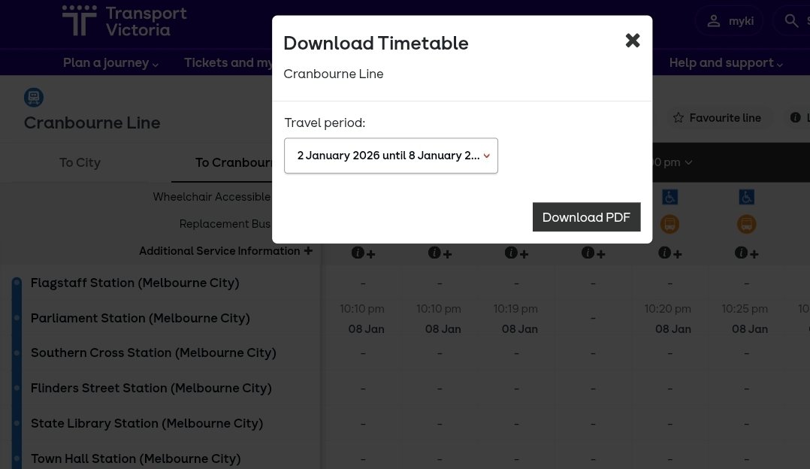Viewport: 810px width, 469px height.
Task: Toggle the Favourite line star
Action: coord(679,117)
